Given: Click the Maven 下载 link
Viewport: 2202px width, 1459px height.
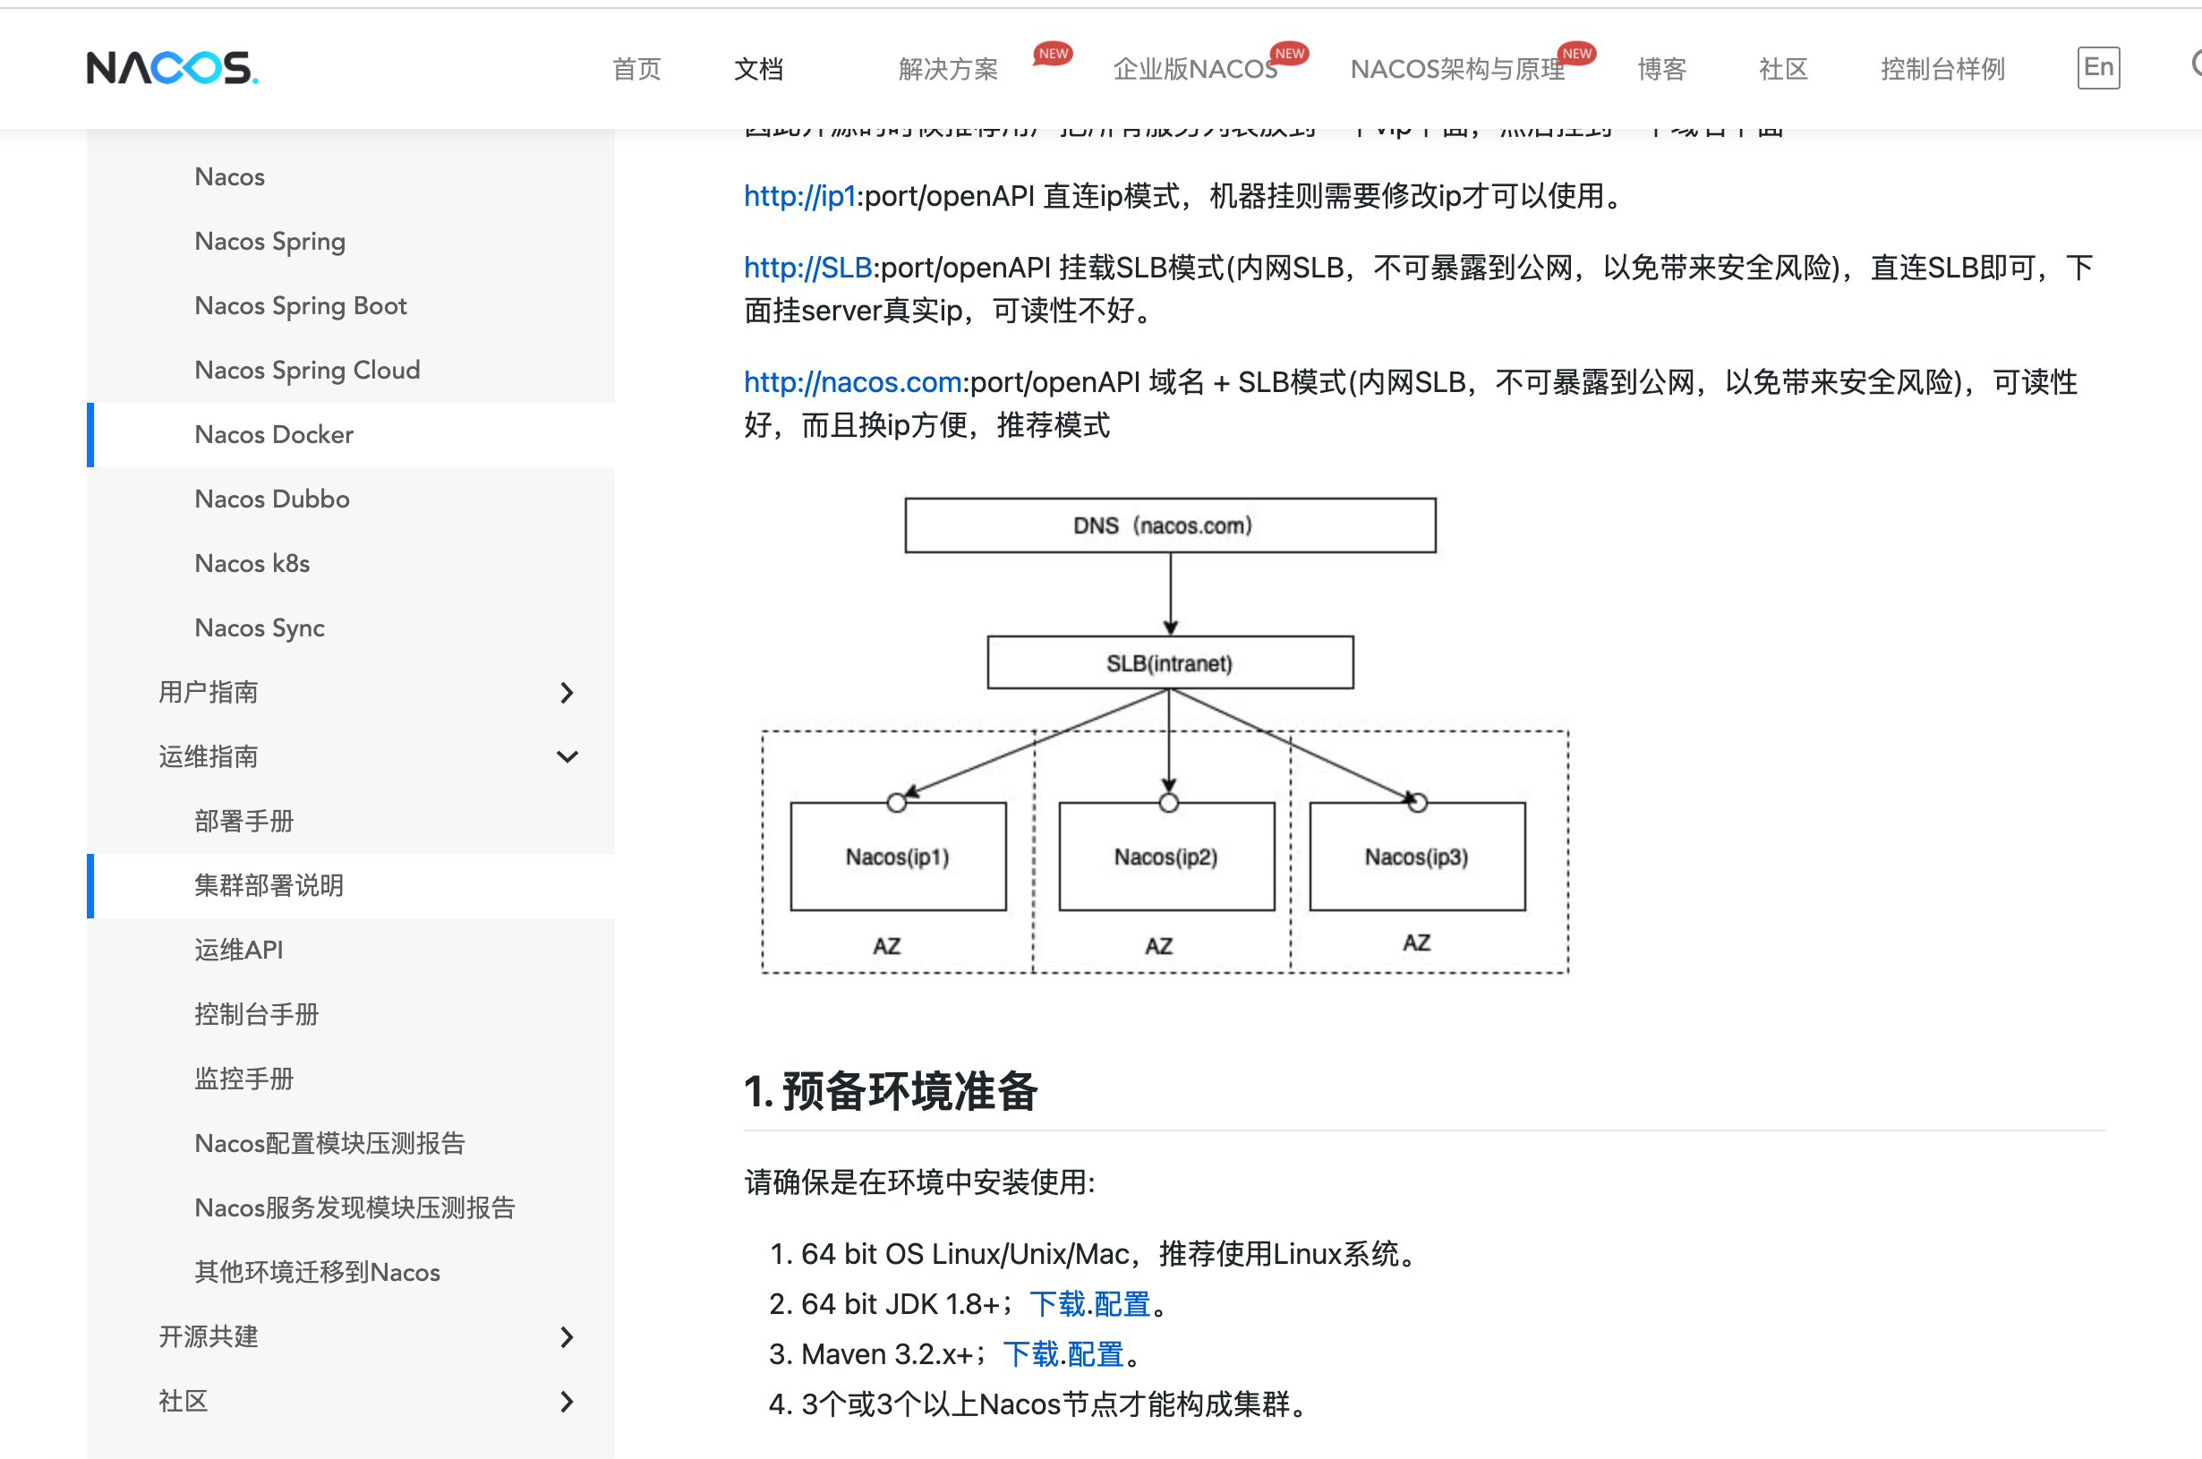Looking at the screenshot, I should pyautogui.click(x=1031, y=1355).
